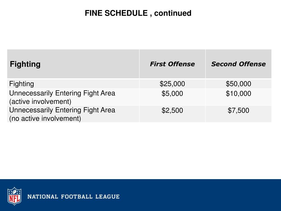Click the '(active involvement)' text line
Viewport: 281px width, 211px height.
(40, 102)
